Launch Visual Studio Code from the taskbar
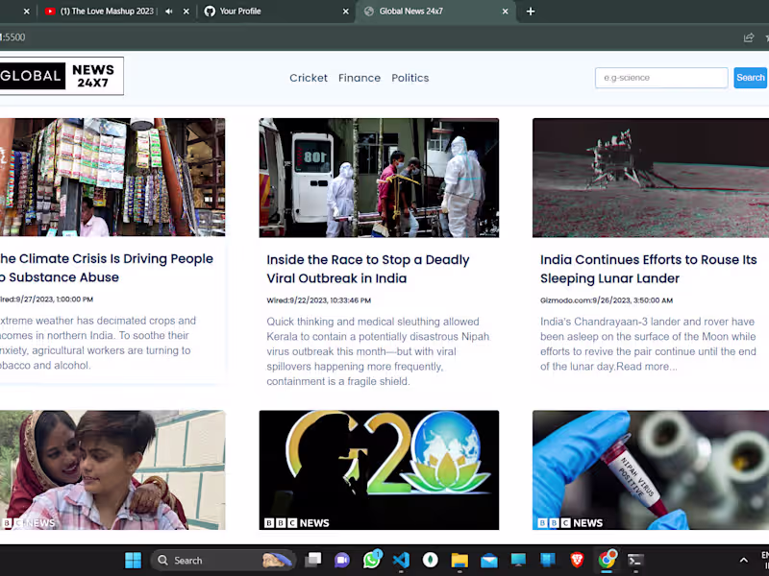The image size is (769, 576). pyautogui.click(x=401, y=560)
